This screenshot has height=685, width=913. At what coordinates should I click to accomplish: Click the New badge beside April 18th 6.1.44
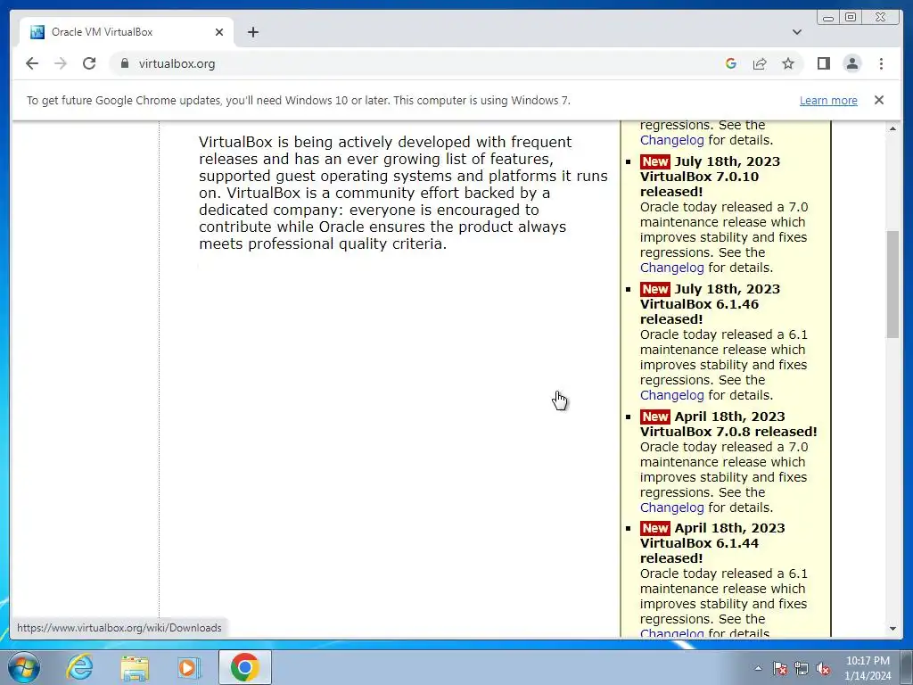point(655,528)
